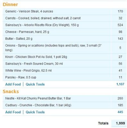Select the Pinot Grigio White Wine entry
The height and width of the screenshot is (128, 127).
pos(28,70)
